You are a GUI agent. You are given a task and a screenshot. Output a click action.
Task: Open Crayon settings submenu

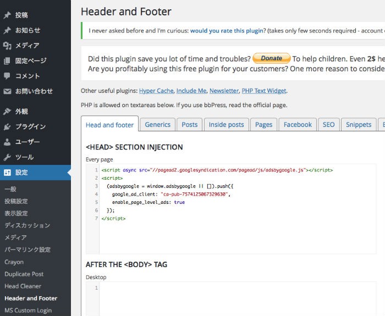pos(14,262)
